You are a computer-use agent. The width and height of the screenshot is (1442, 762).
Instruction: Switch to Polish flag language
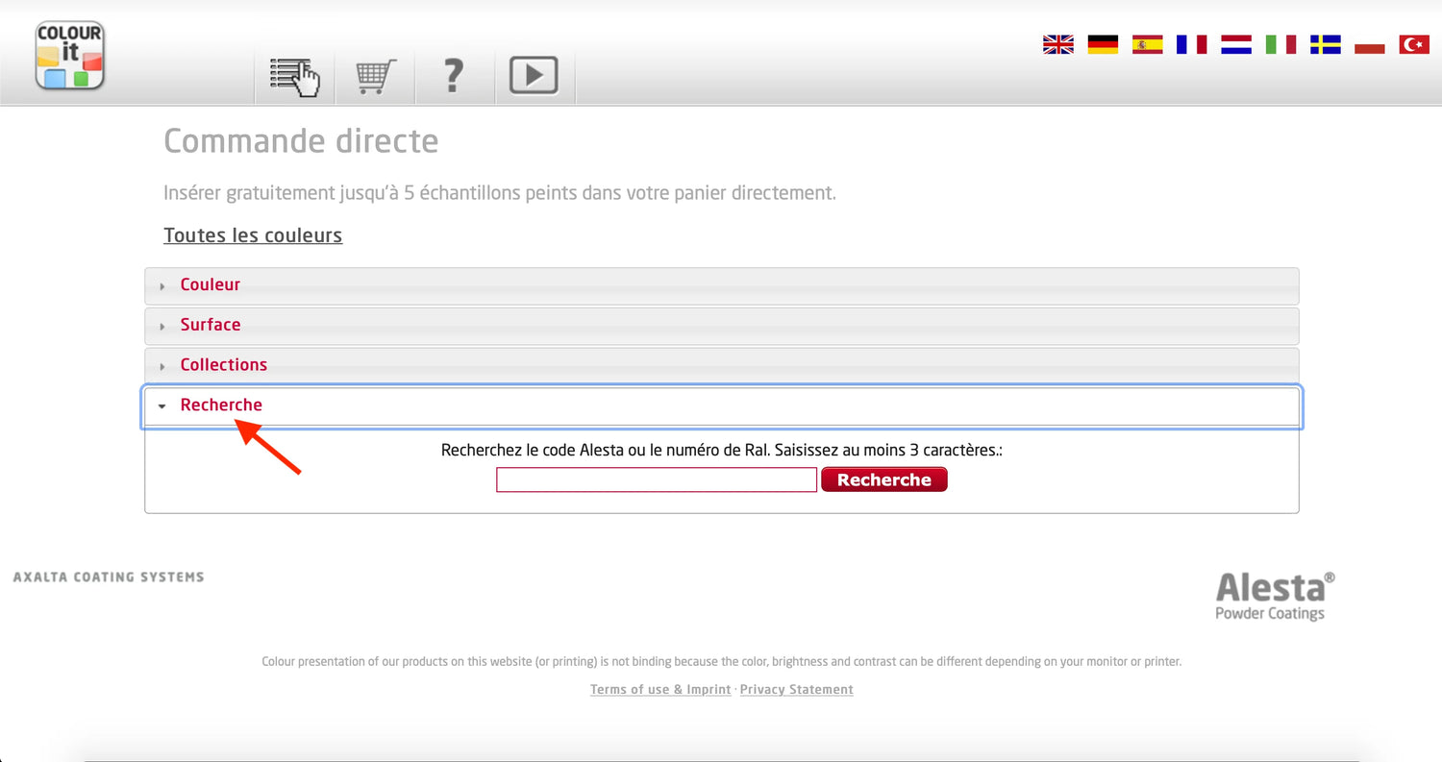pyautogui.click(x=1369, y=44)
